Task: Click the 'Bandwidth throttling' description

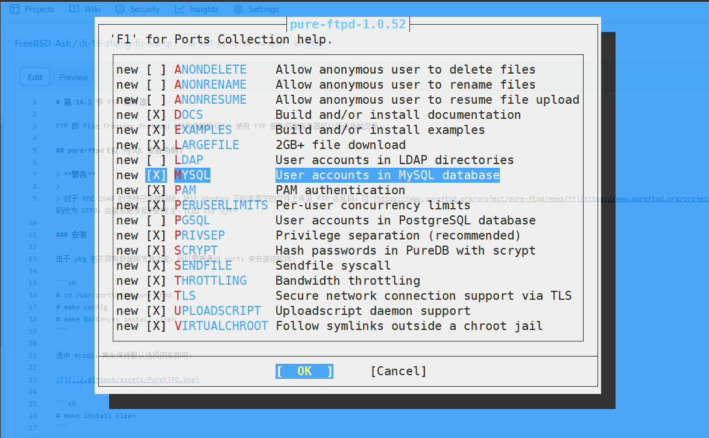Action: pyautogui.click(x=348, y=281)
